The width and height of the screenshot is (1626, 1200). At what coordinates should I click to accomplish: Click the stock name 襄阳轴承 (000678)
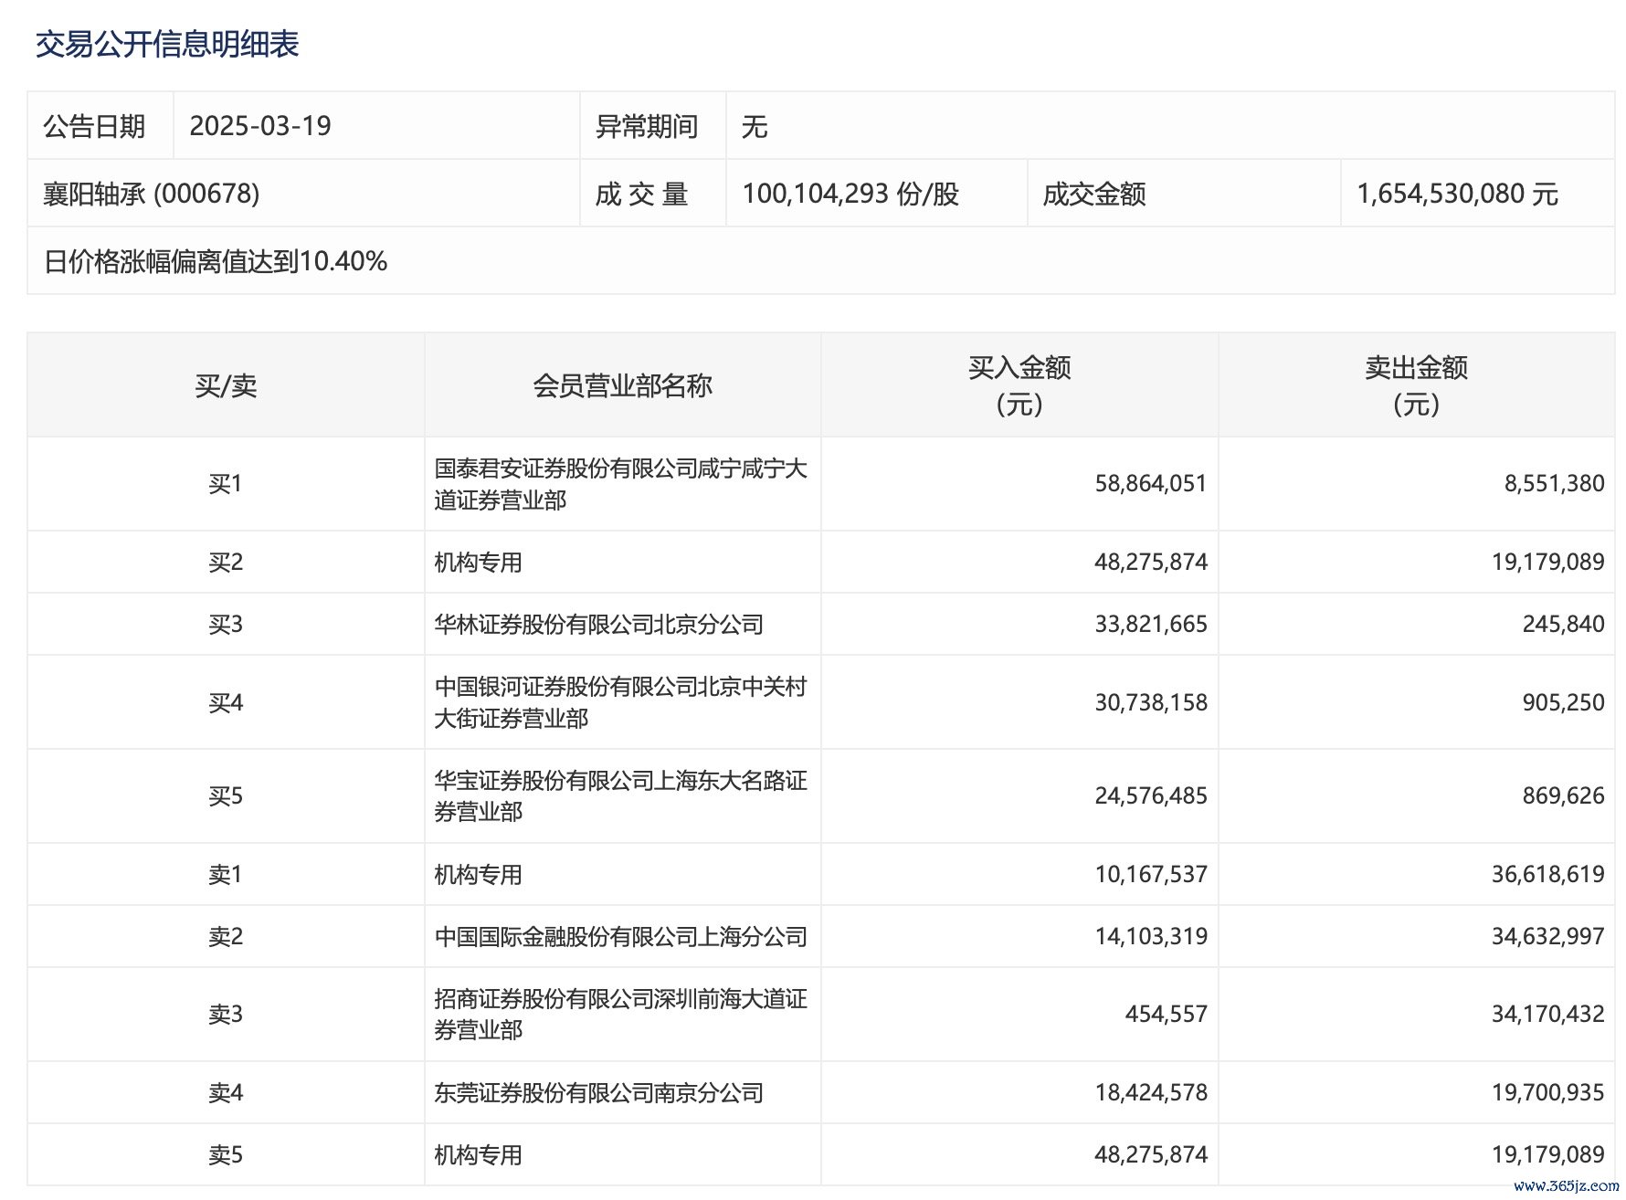click(x=152, y=194)
